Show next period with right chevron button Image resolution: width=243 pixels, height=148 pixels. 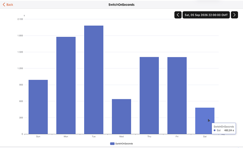pyautogui.click(x=234, y=15)
